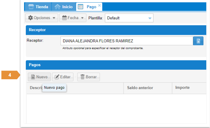Click the Plantilla field showing Default
The width and height of the screenshot is (210, 128).
(126, 18)
